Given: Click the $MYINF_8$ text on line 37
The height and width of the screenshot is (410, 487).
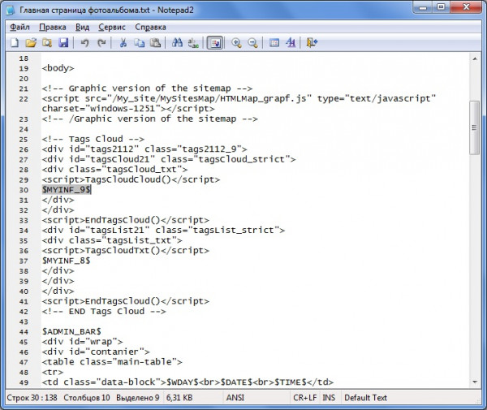Looking at the screenshot, I should [67, 261].
